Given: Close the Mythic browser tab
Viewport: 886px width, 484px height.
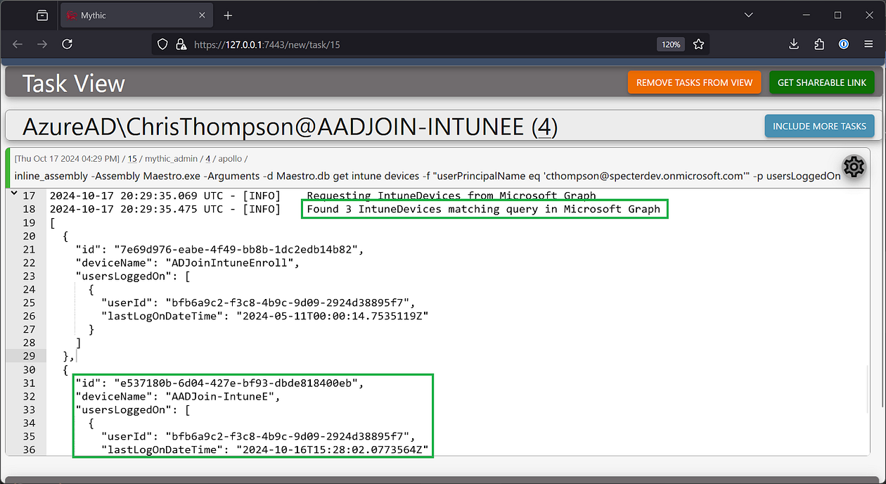Looking at the screenshot, I should pyautogui.click(x=202, y=15).
